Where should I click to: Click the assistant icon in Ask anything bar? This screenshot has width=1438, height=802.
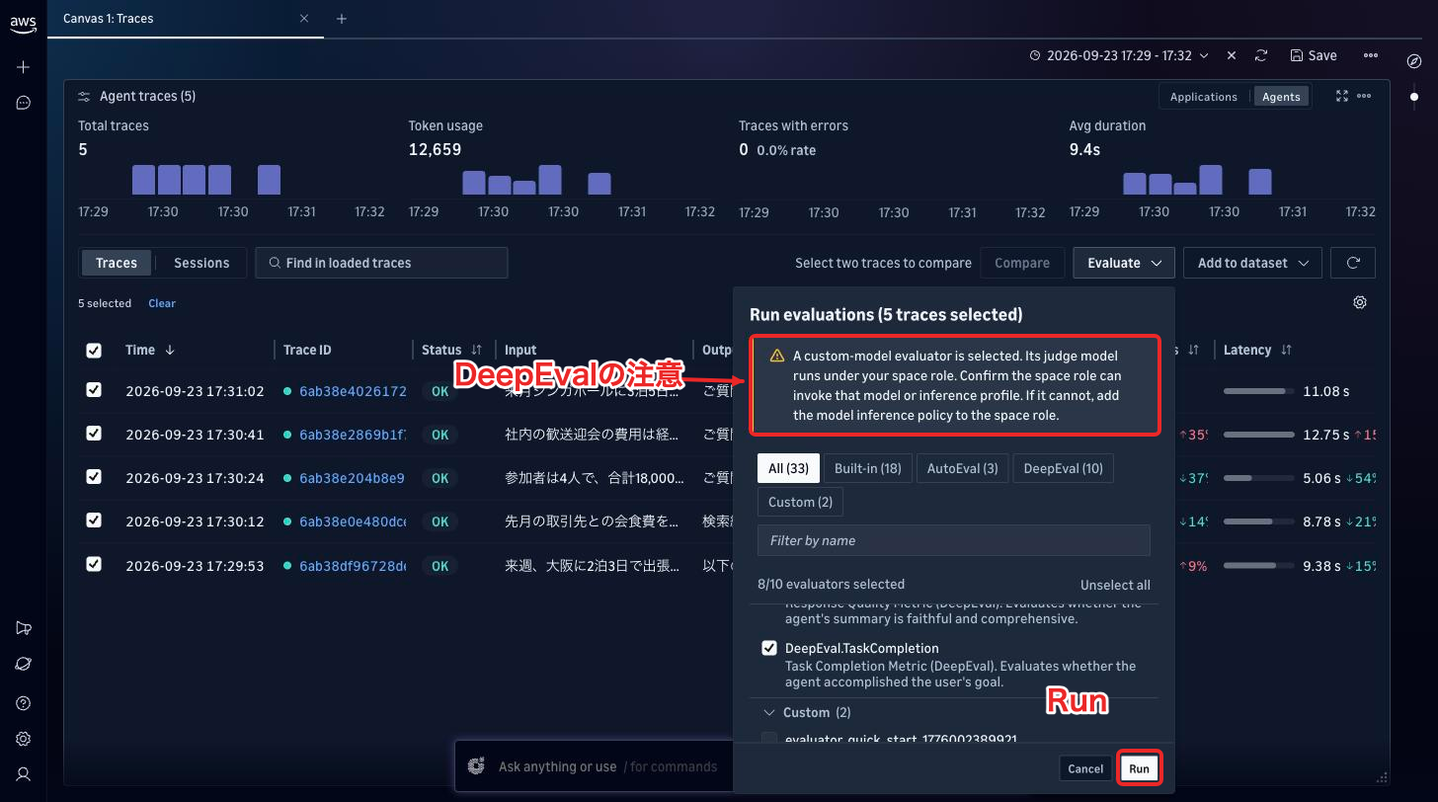pos(477,766)
